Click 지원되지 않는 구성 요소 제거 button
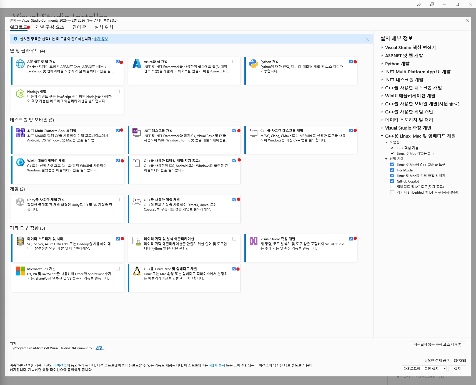This screenshot has height=385, width=476. point(437,345)
